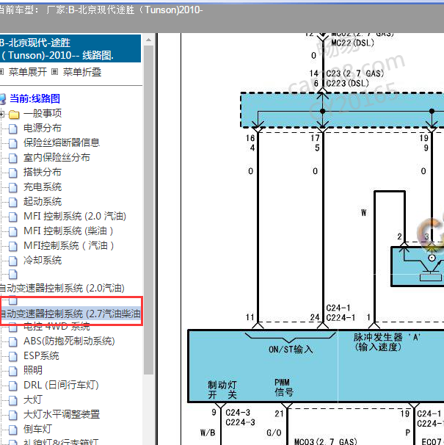Click 菜单折叠 to collapse menus

click(x=82, y=72)
